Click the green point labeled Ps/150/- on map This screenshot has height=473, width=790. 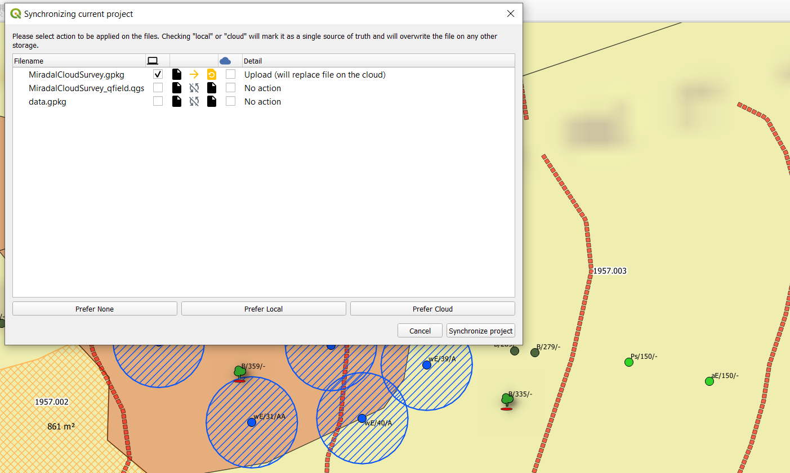point(629,362)
